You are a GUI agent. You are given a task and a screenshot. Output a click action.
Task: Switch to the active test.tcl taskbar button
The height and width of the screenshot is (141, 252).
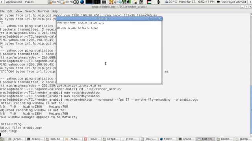205,139
